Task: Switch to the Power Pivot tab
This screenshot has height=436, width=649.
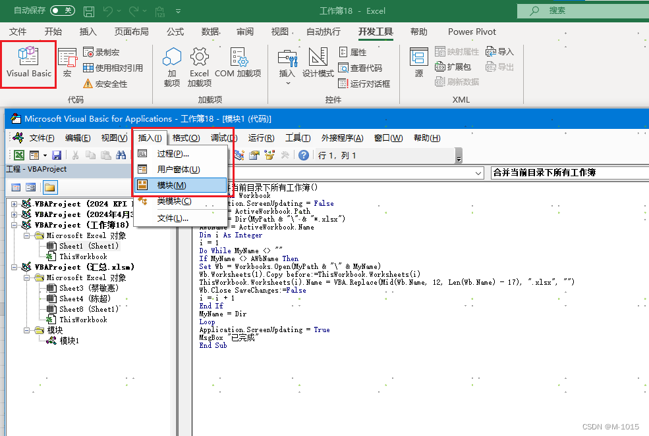Action: (x=472, y=32)
